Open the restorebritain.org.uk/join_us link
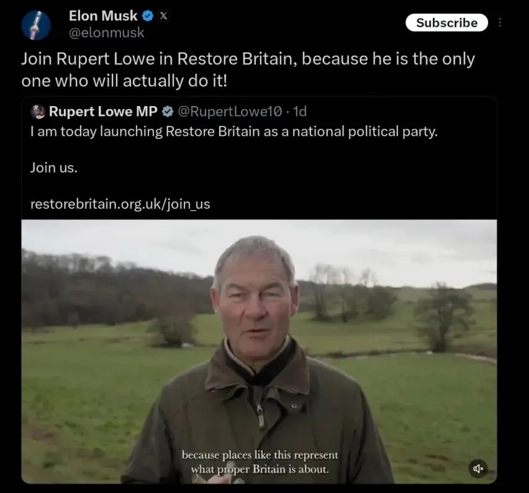 click(x=120, y=203)
